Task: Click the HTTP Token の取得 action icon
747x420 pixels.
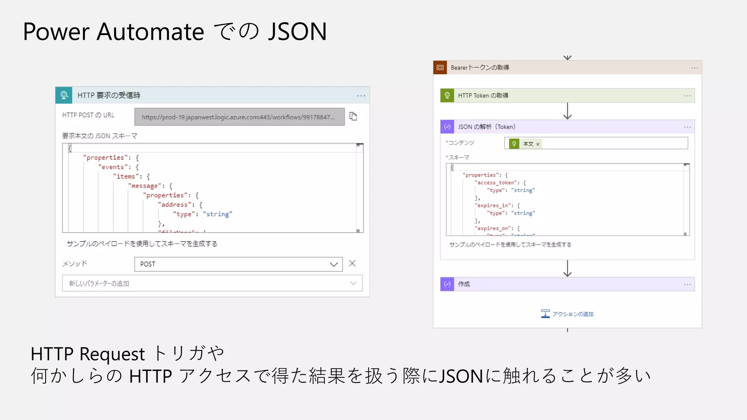Action: tap(447, 96)
